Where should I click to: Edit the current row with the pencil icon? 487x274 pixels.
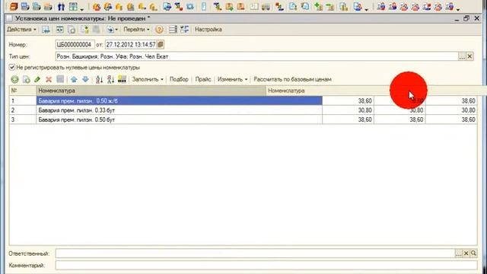[37, 79]
